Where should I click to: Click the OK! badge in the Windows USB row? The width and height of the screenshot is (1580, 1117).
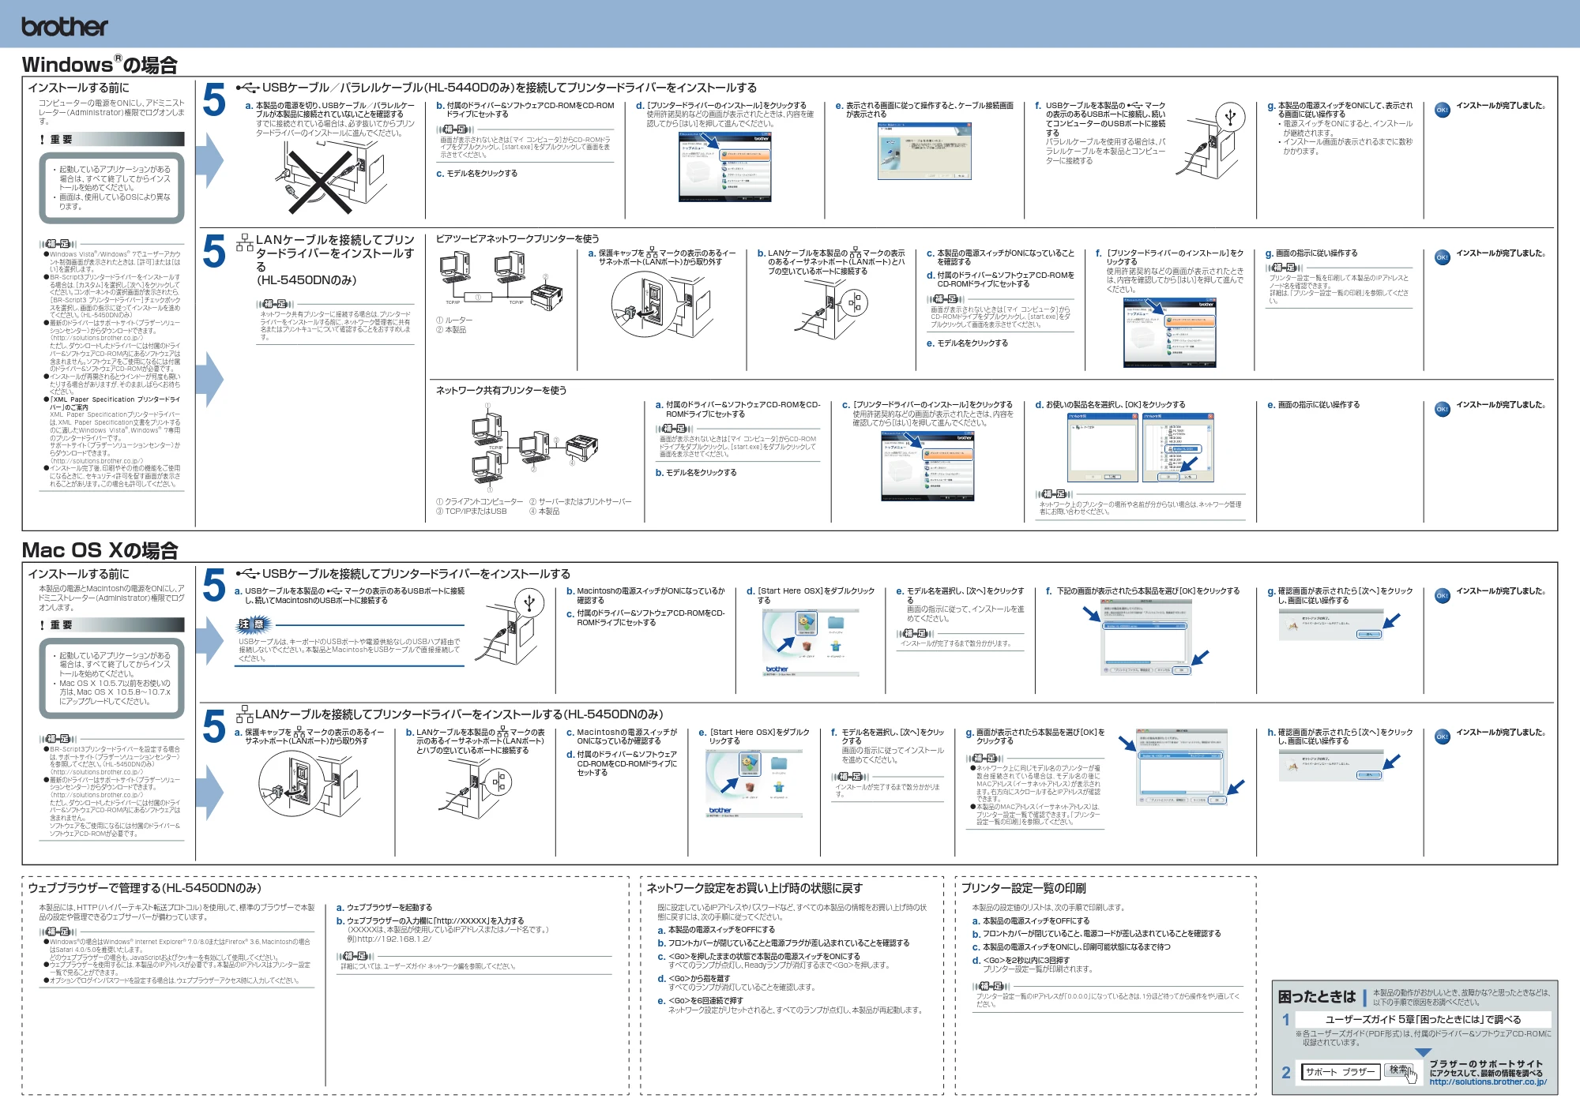[x=1442, y=110]
